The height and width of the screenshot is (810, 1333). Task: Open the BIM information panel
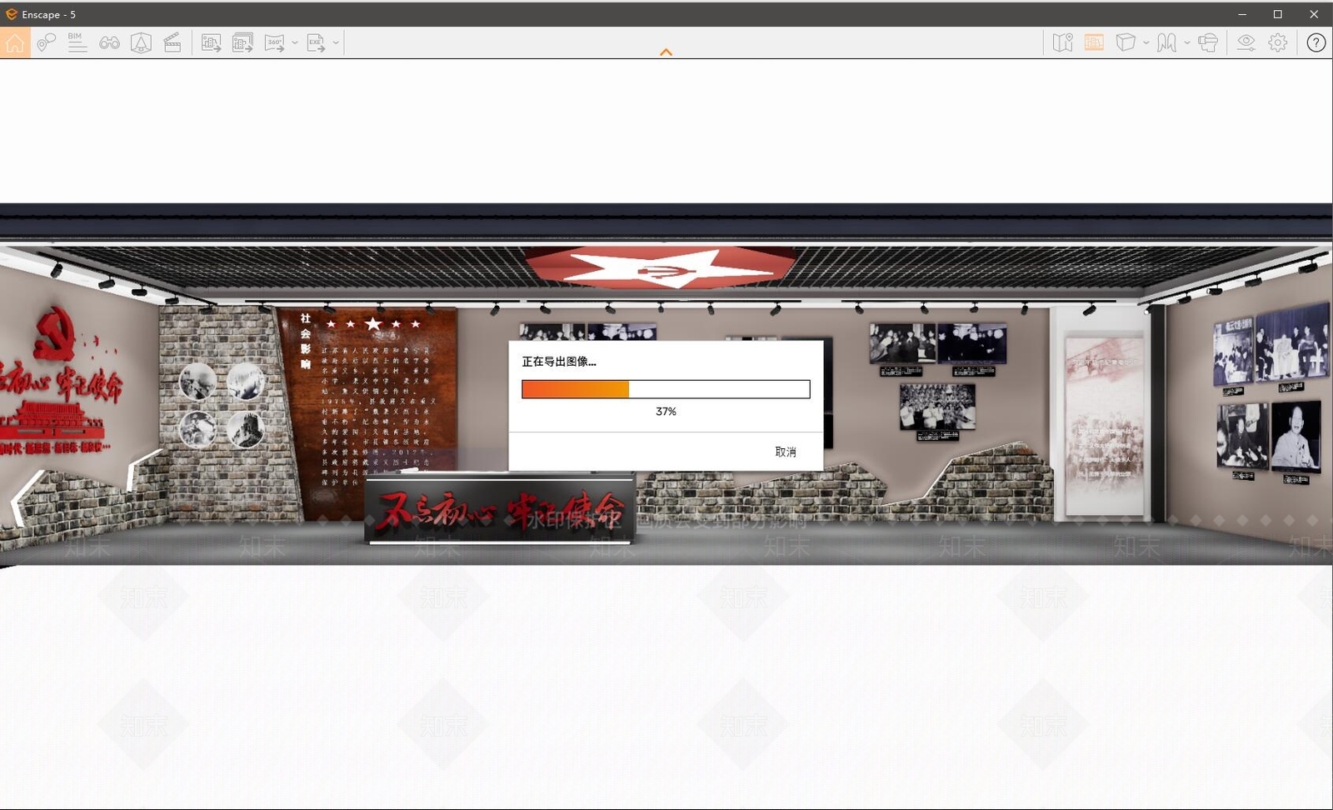(x=77, y=42)
